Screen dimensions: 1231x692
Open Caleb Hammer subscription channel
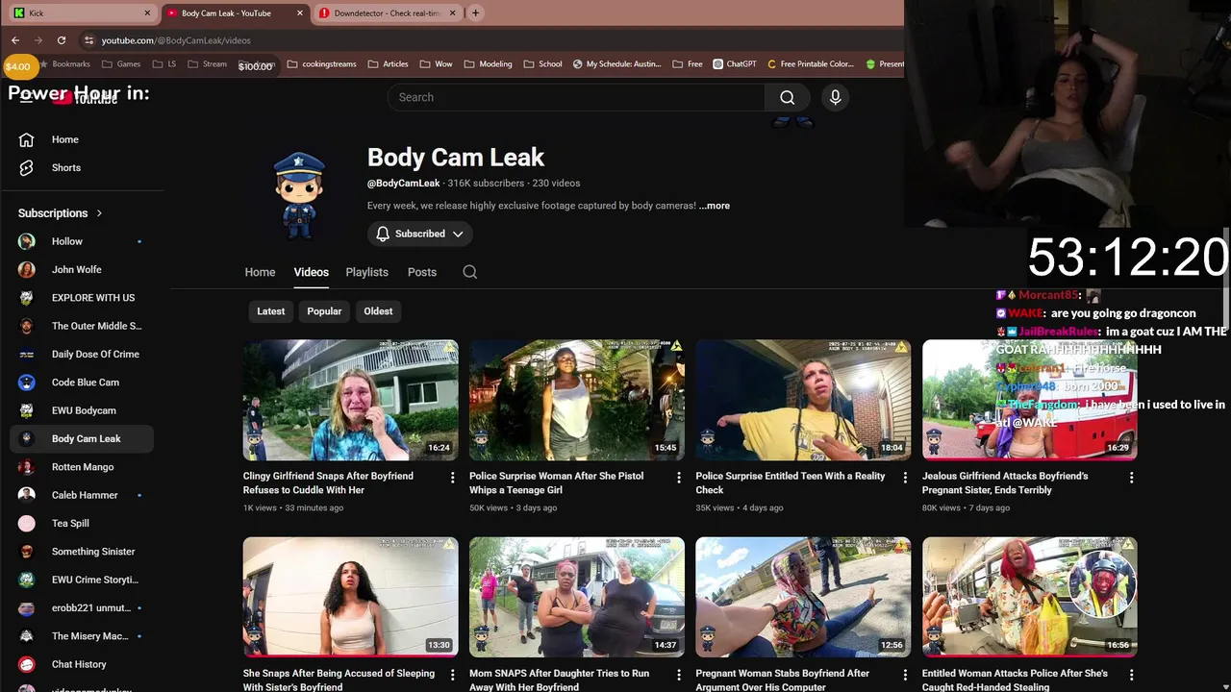click(82, 495)
